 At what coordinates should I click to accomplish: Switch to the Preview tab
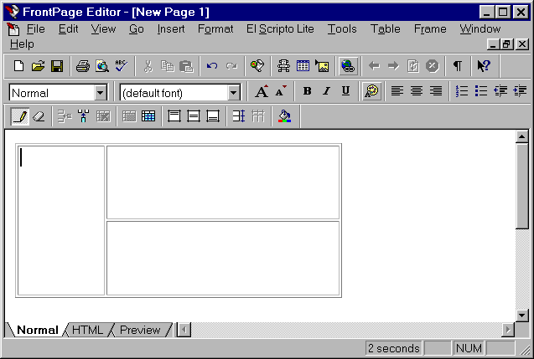pos(140,330)
